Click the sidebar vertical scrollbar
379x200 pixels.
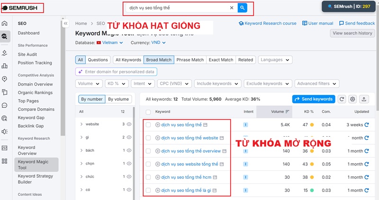63,77
